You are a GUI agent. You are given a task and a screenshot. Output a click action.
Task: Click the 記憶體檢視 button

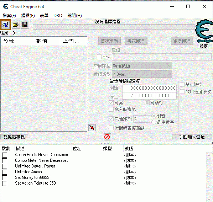pyautogui.click(x=14, y=137)
